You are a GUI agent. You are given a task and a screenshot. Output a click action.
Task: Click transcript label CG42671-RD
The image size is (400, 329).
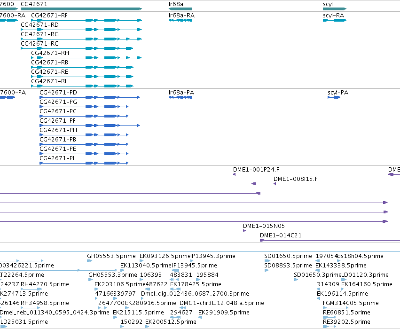coord(39,25)
